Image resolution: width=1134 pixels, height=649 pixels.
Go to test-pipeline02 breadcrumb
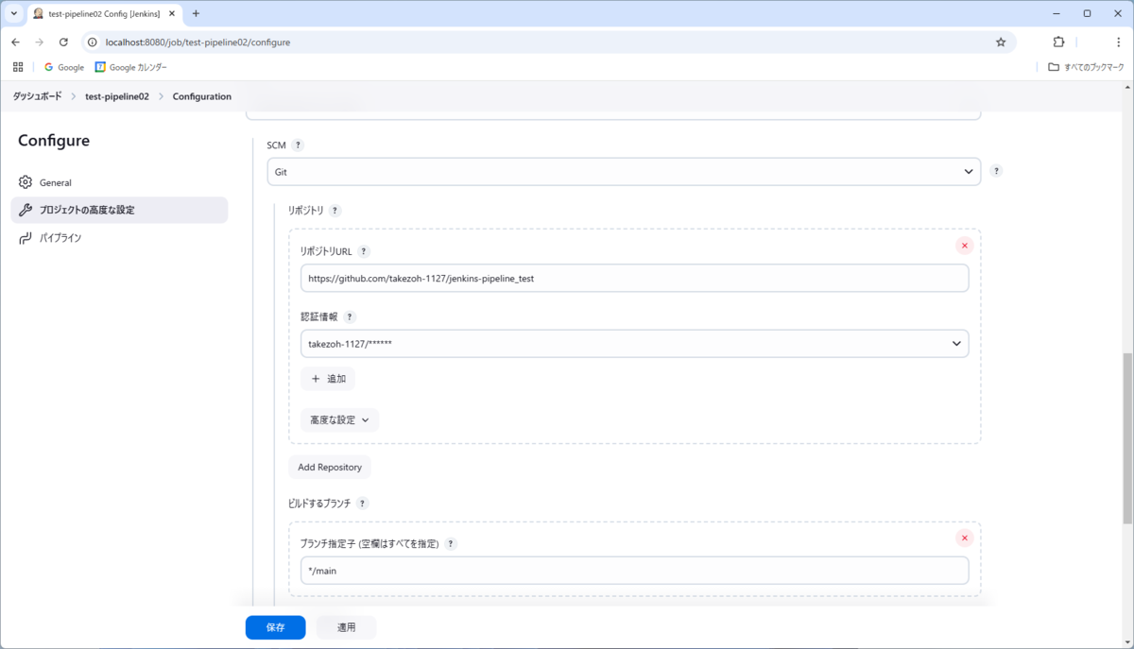[117, 96]
